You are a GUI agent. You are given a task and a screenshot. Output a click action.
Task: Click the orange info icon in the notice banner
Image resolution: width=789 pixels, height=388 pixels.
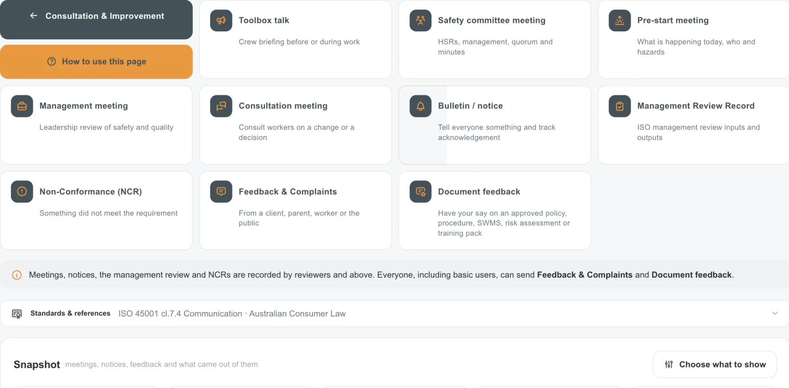coord(17,275)
